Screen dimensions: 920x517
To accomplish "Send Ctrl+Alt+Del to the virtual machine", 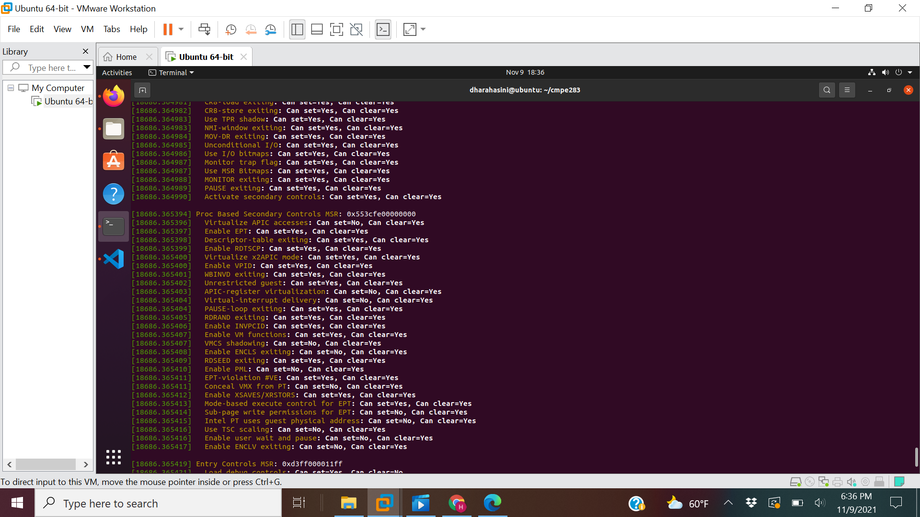I will pyautogui.click(x=204, y=30).
